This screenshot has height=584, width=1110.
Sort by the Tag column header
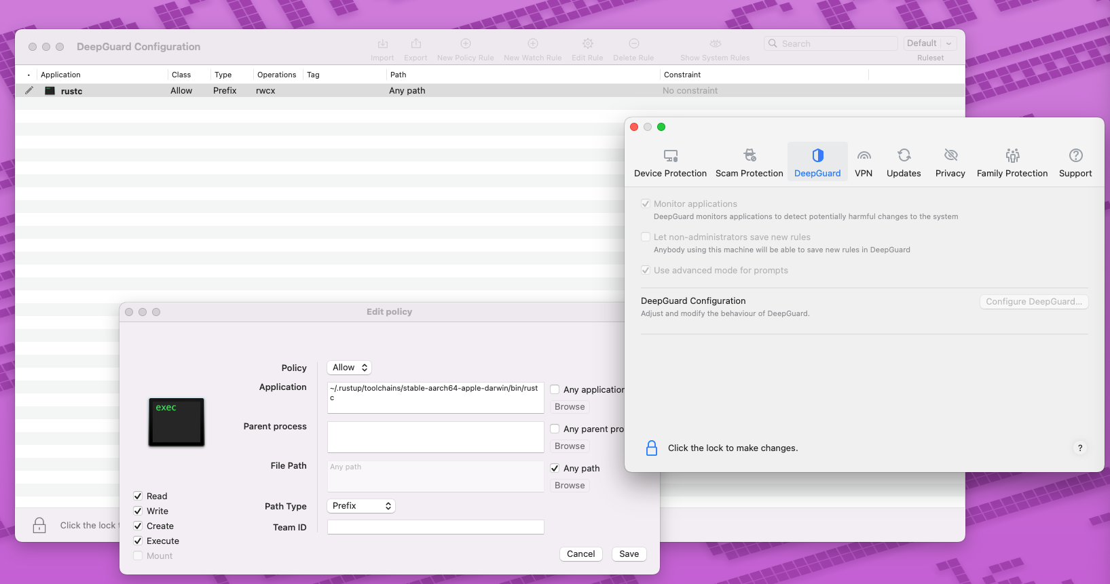pyautogui.click(x=344, y=75)
